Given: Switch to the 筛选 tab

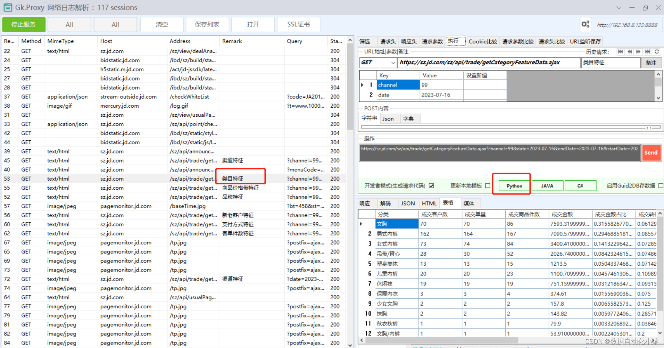Looking at the screenshot, I should 365,41.
